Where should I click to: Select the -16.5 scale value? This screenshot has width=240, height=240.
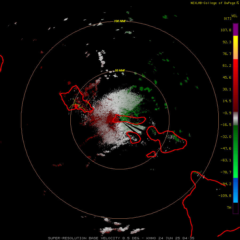(226, 125)
